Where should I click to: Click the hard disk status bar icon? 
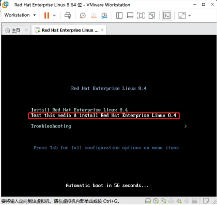point(148,201)
